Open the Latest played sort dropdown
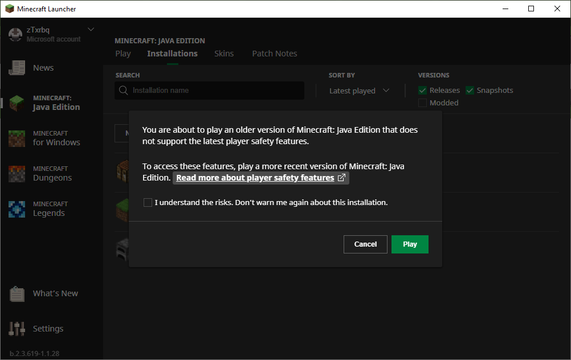The image size is (571, 360). point(360,91)
